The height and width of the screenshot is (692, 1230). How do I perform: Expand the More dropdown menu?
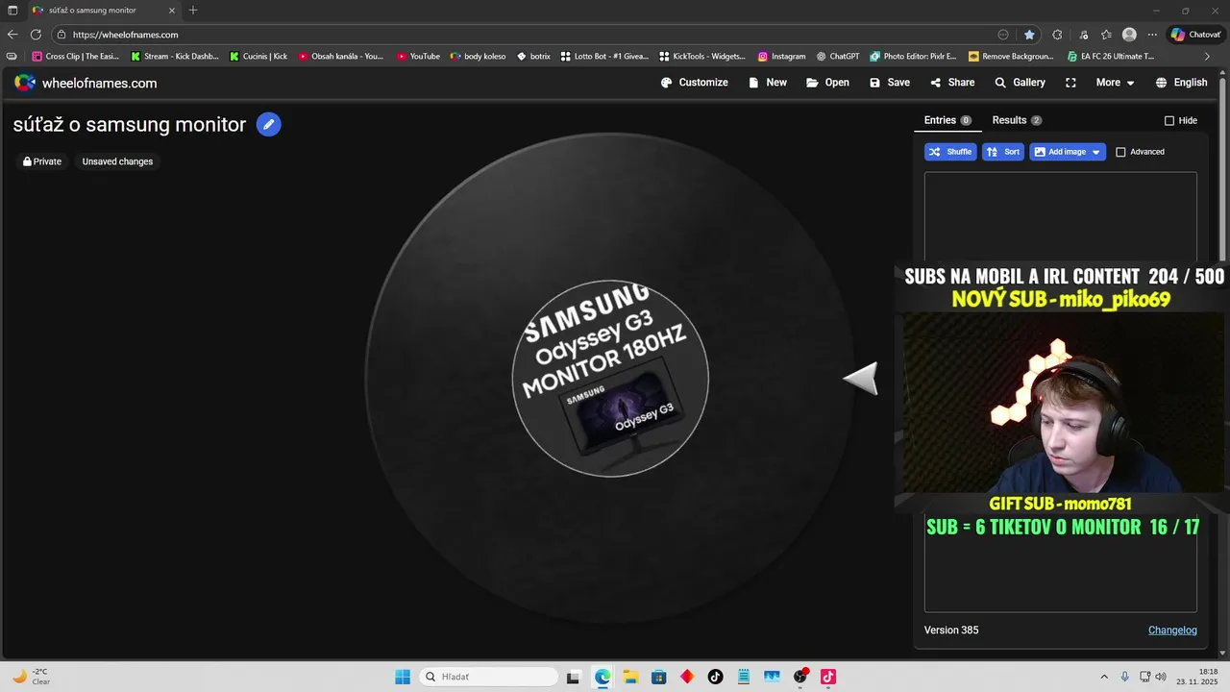click(x=1115, y=83)
